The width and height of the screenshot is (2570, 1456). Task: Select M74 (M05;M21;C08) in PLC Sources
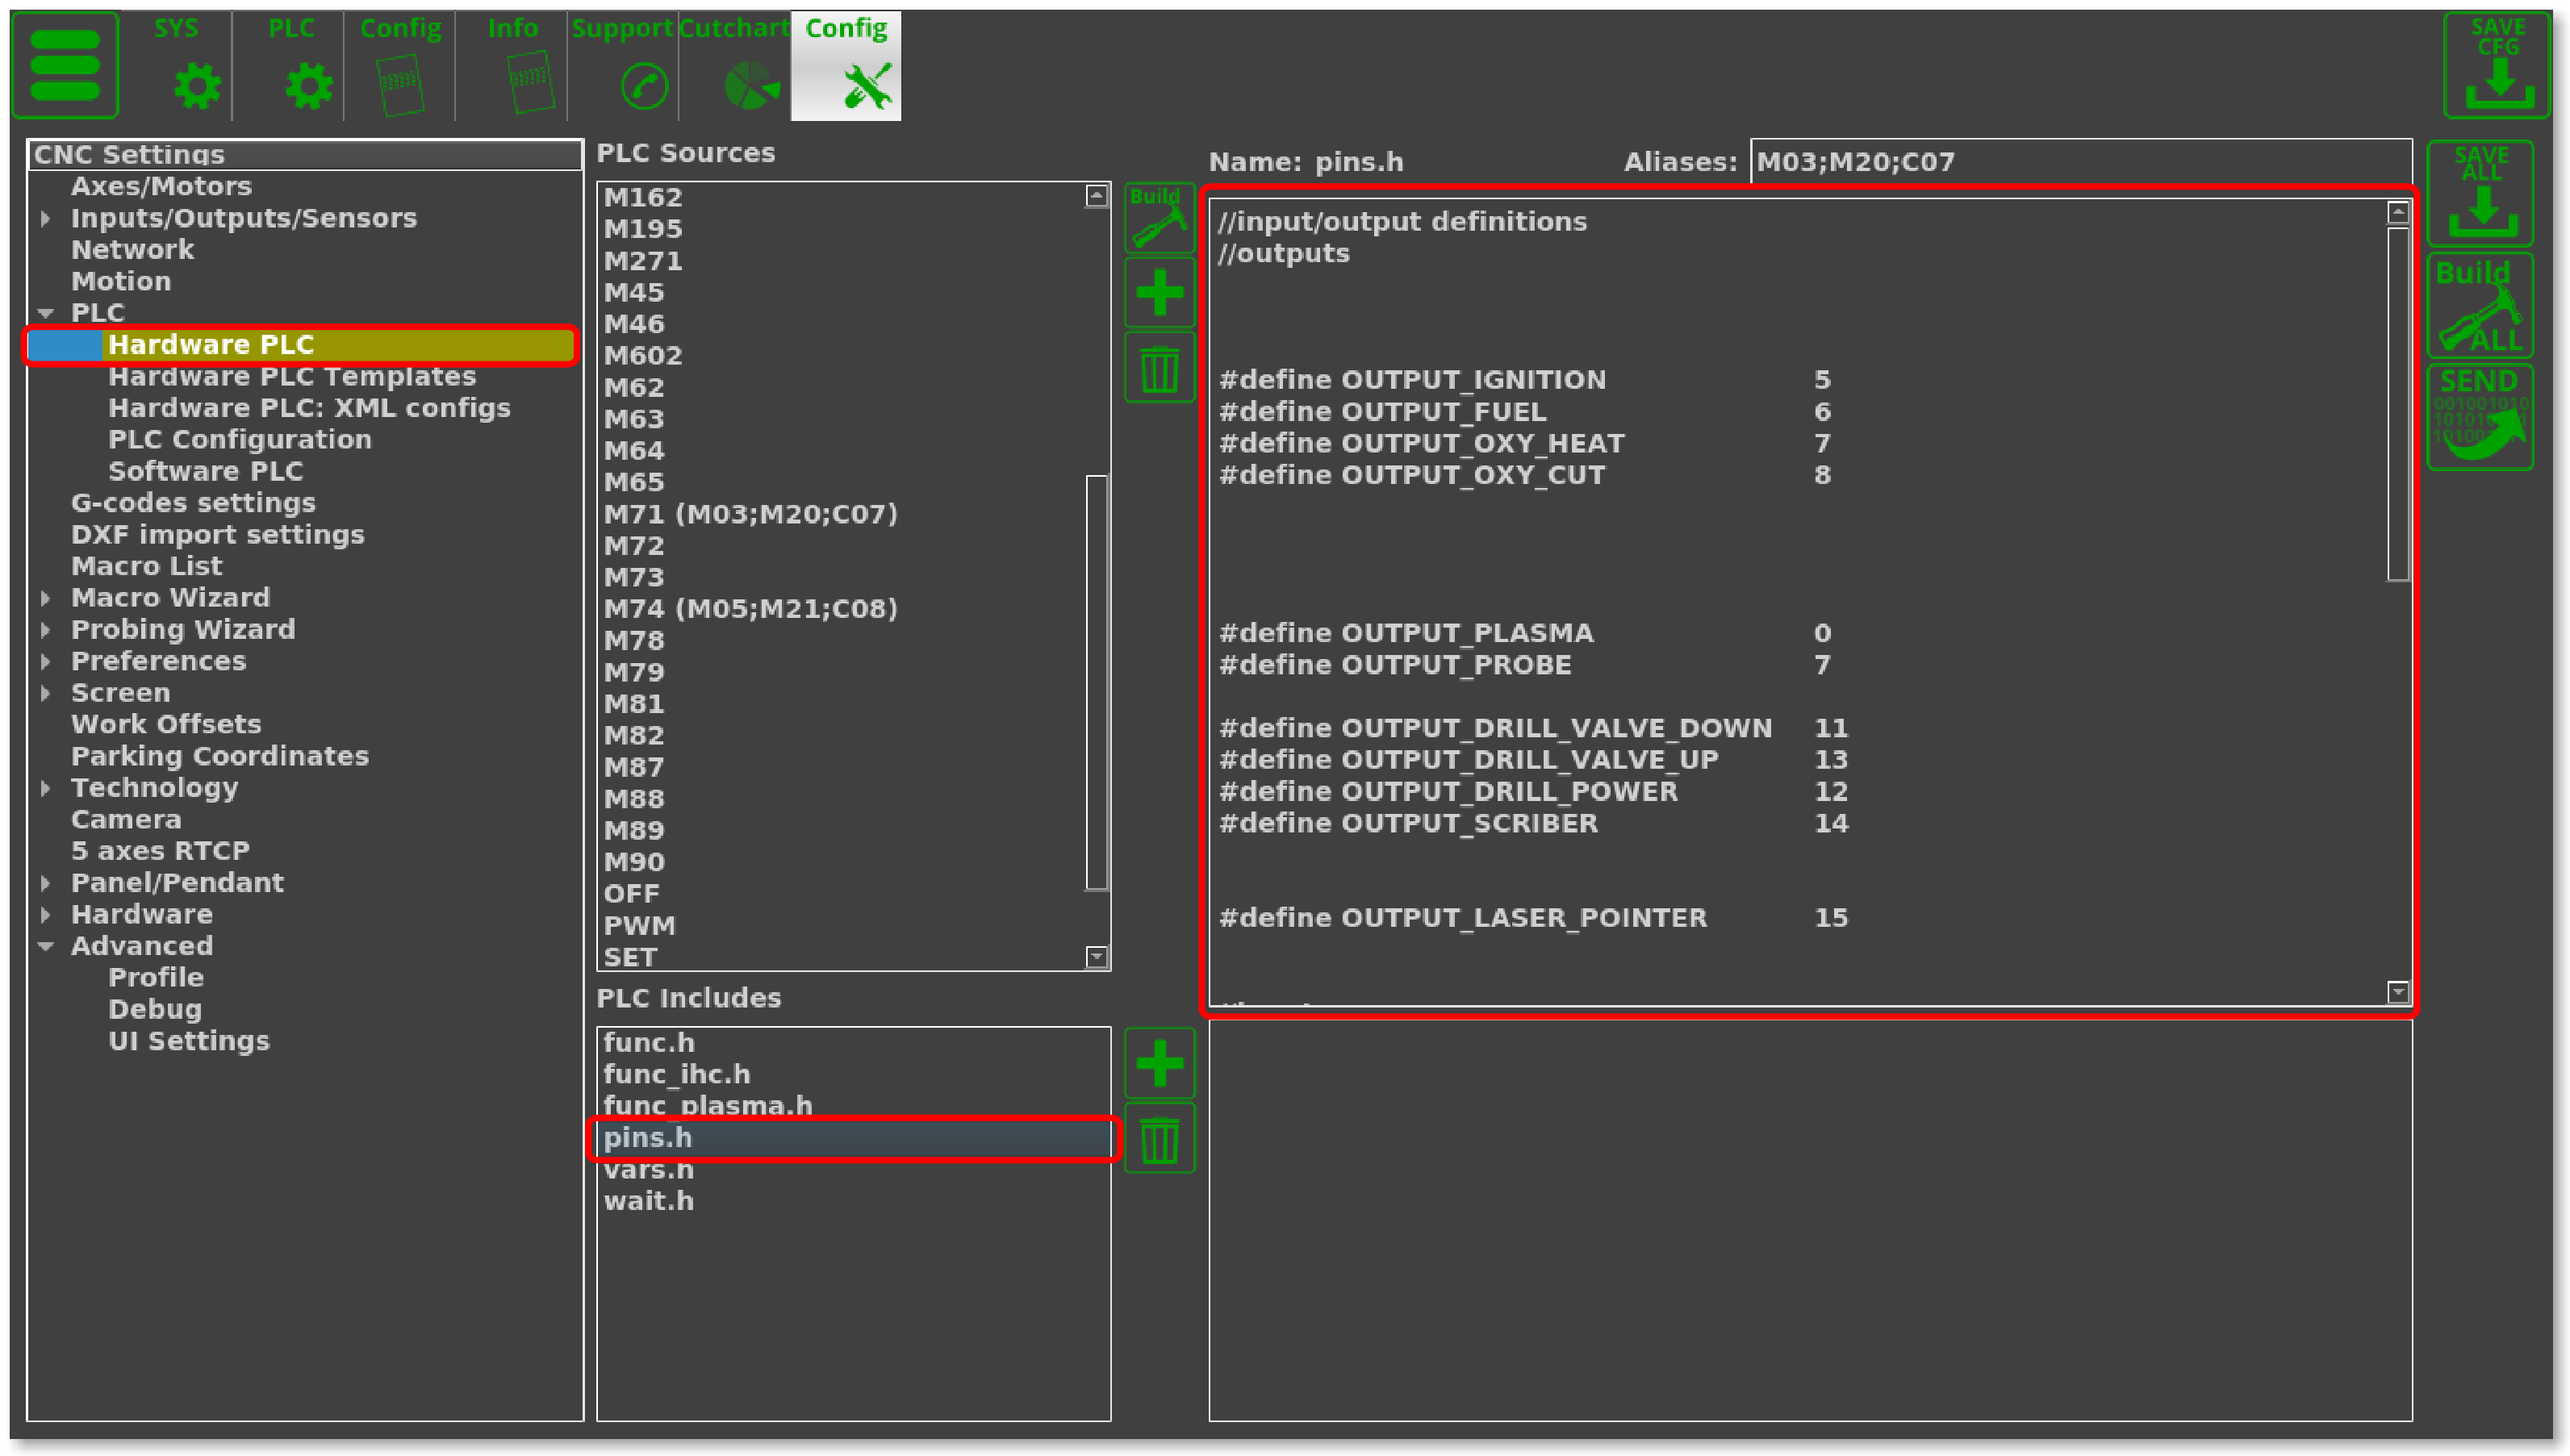(x=750, y=608)
